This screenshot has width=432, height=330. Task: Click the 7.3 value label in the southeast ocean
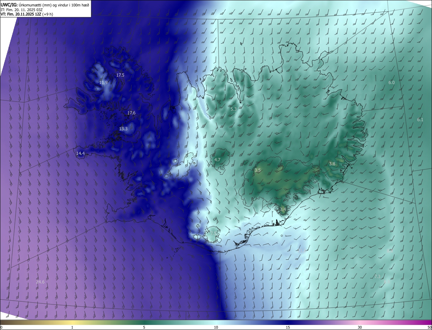[377, 277]
